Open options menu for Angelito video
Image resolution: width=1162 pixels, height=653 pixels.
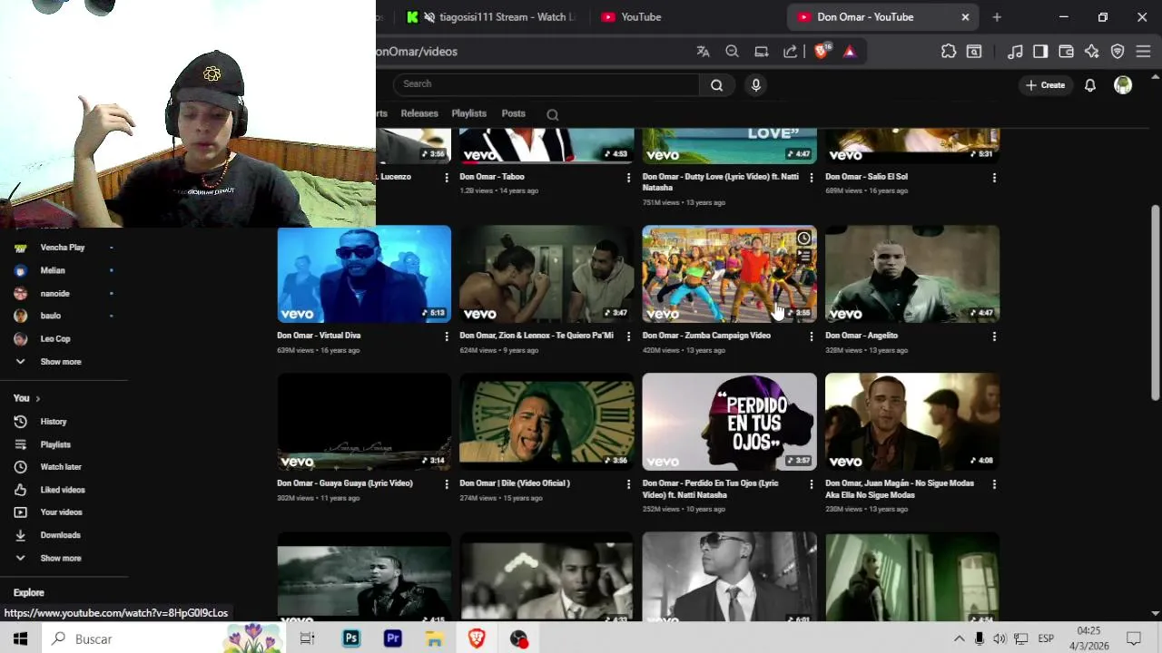click(994, 336)
